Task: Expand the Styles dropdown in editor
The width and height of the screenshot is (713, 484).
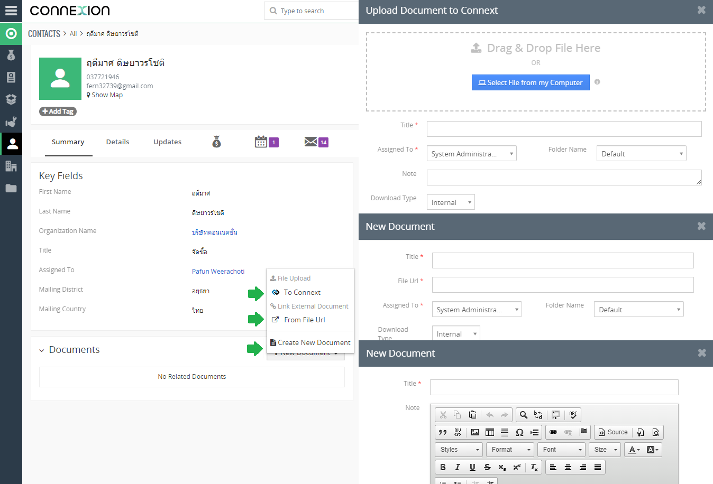Action: click(459, 450)
